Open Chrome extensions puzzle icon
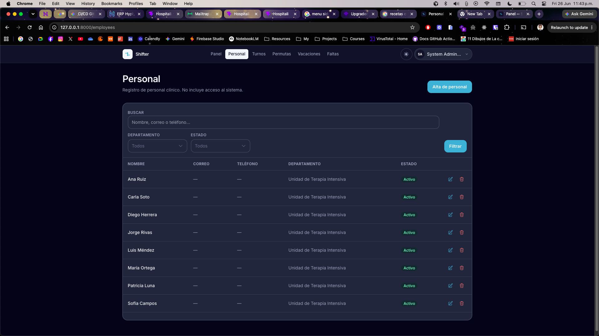Screen dimensions: 599x336 pyautogui.click(x=507, y=27)
